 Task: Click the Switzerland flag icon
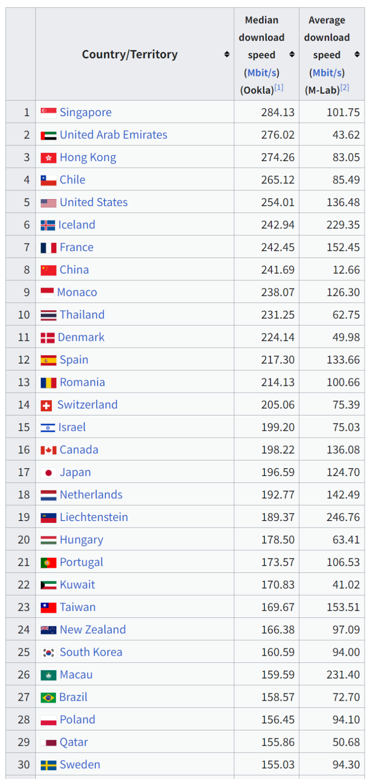46,405
